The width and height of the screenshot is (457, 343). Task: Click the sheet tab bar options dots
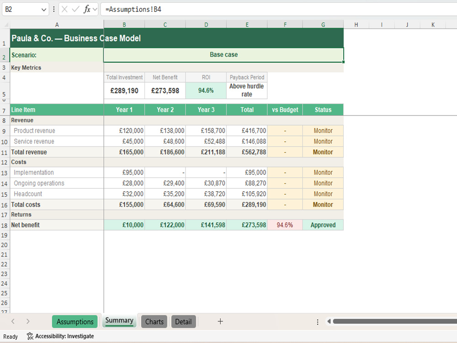(318, 322)
